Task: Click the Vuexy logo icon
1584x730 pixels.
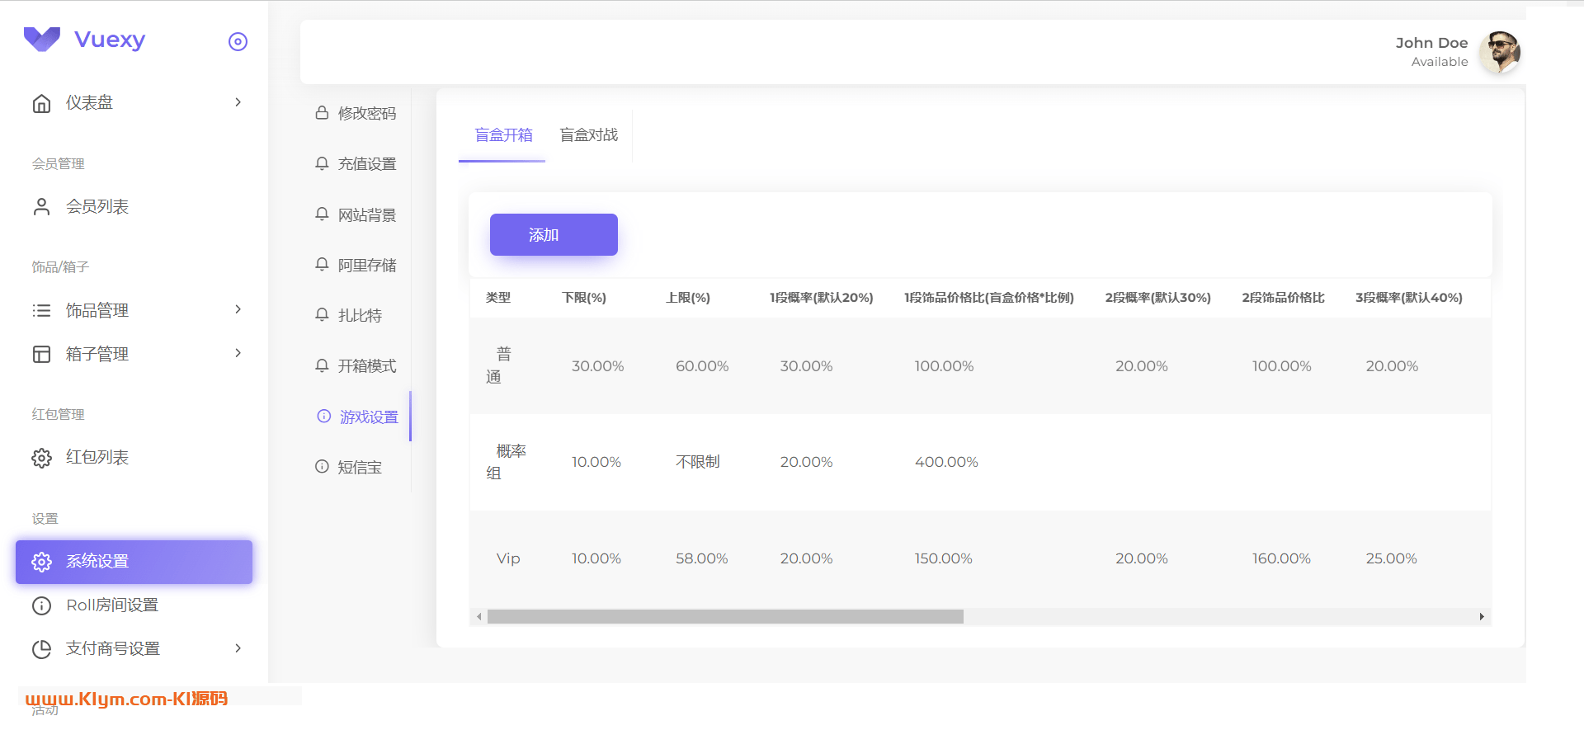Action: [x=42, y=39]
